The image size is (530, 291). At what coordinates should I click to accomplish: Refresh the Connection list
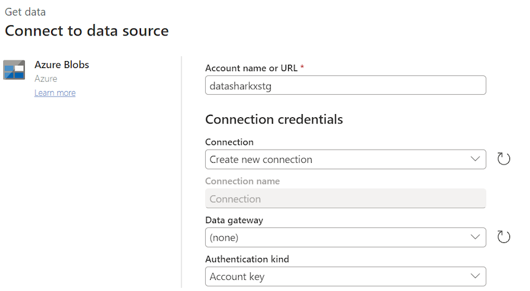[504, 159]
